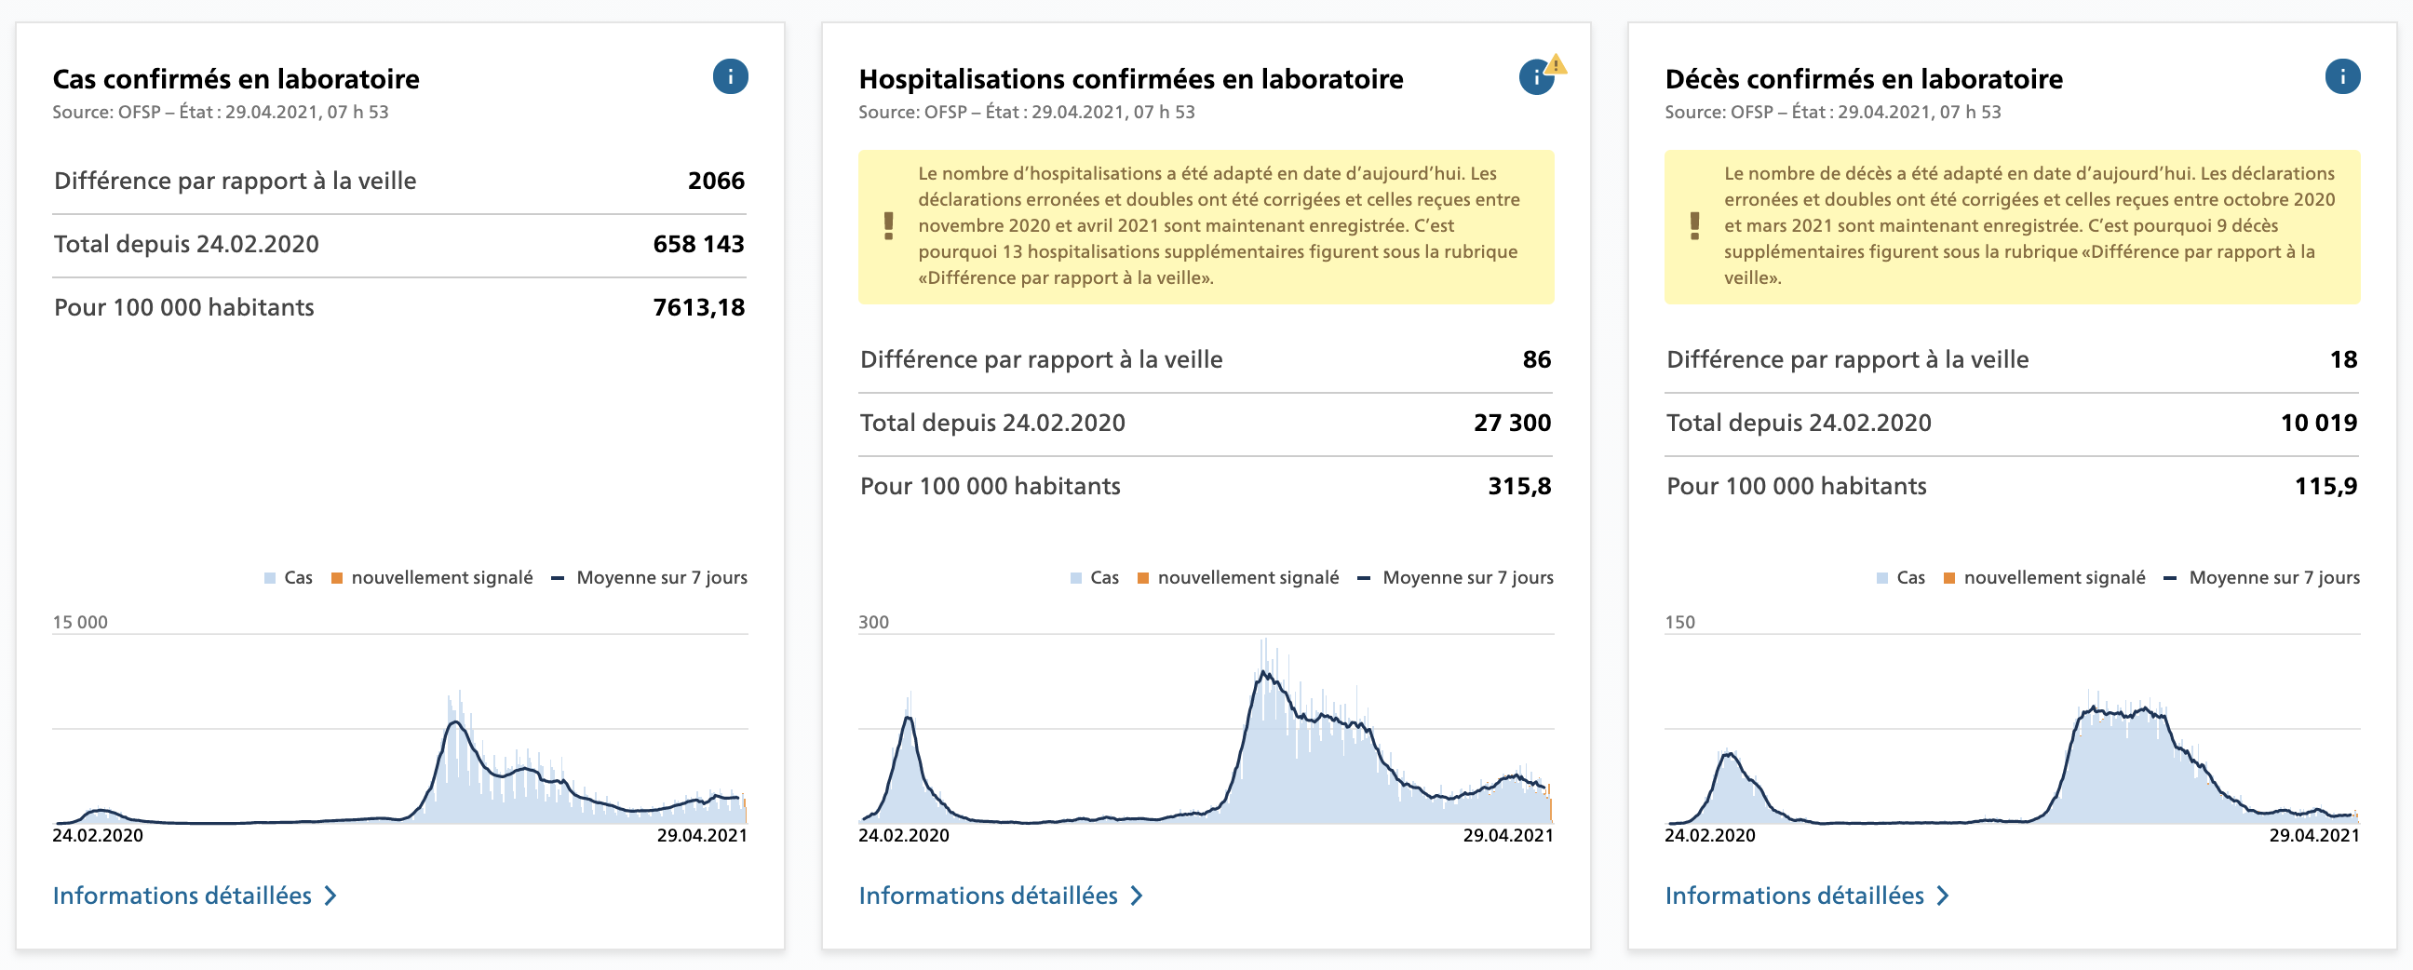The image size is (2413, 970).
Task: Click the first-wave peak in hospitalisations chart
Action: (908, 719)
